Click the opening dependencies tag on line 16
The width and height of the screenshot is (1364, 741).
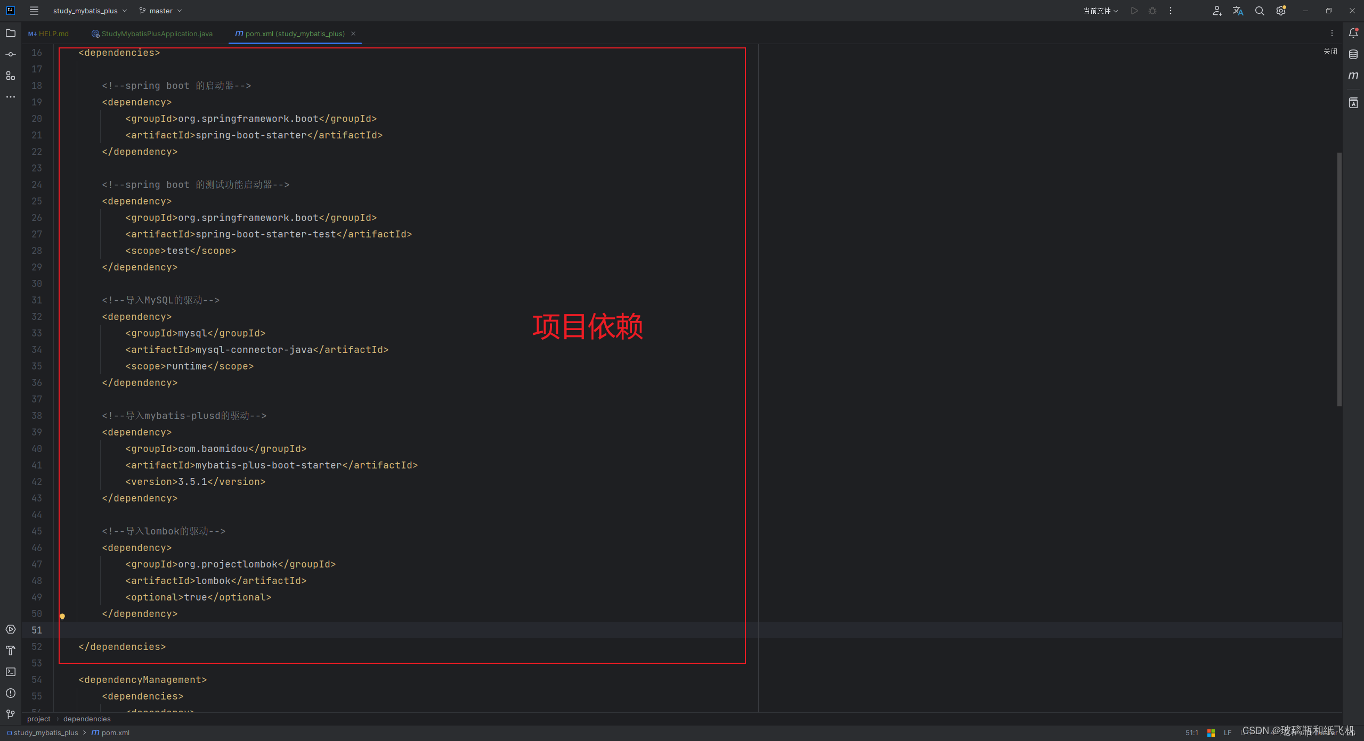coord(119,53)
